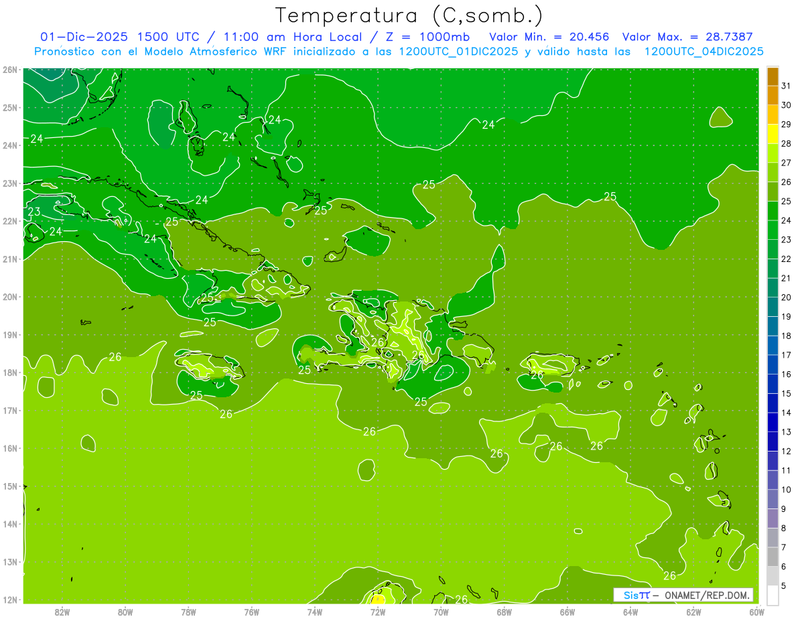Screen dimensions: 804x621
Task: Click the 62W longitude axis label
Action: pyautogui.click(x=693, y=612)
